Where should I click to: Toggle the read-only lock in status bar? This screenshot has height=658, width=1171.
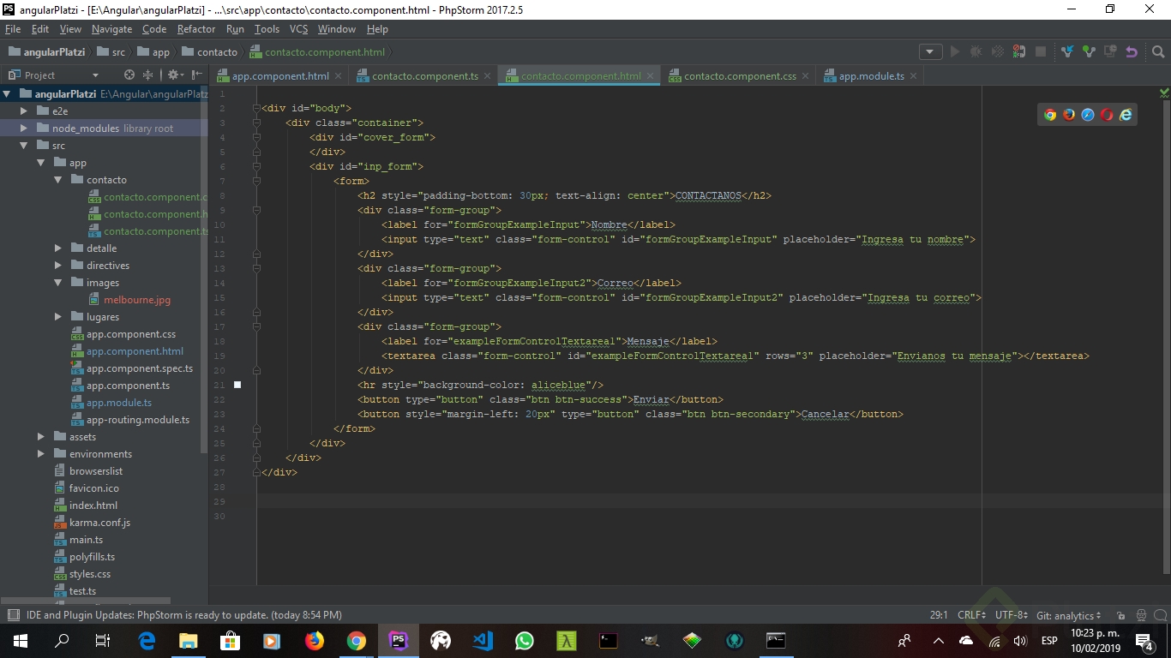(1120, 615)
